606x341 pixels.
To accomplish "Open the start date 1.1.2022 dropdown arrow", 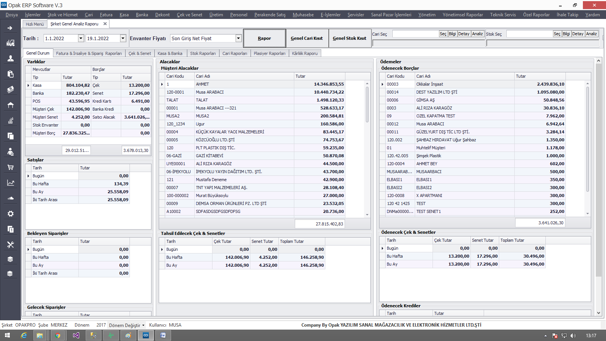I will pyautogui.click(x=81, y=38).
